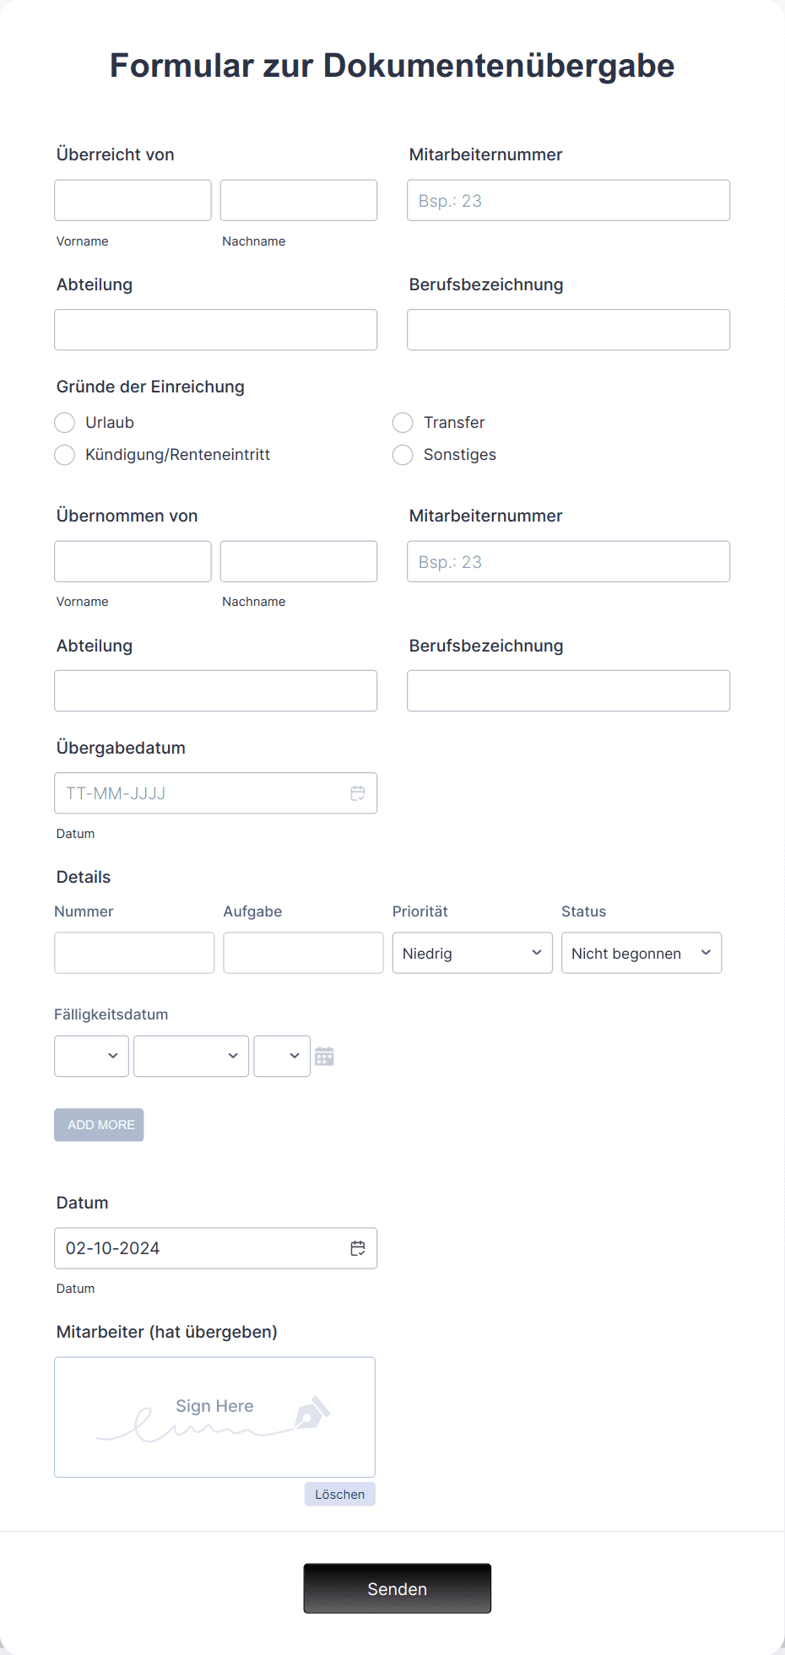Click the Sign Here signature pad
785x1655 pixels.
(x=214, y=1417)
